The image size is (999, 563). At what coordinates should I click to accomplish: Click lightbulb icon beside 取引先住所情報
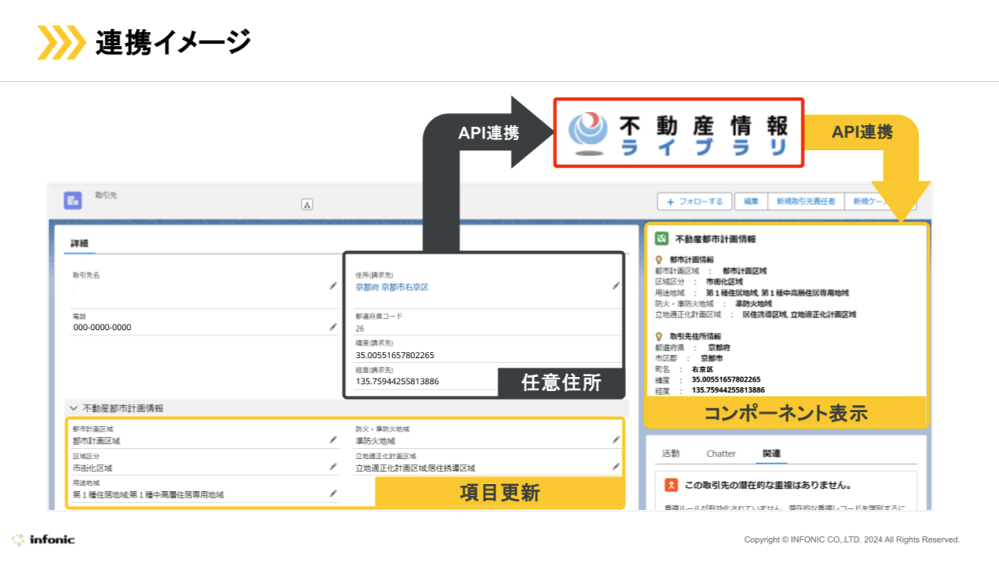[x=659, y=336]
